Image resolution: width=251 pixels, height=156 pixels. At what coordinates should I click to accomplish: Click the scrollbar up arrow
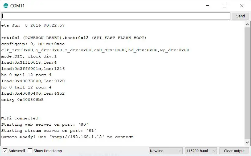(247, 24)
